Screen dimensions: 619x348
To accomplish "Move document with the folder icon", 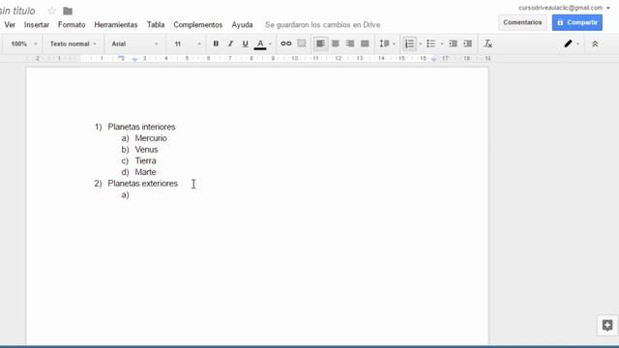I will point(68,11).
